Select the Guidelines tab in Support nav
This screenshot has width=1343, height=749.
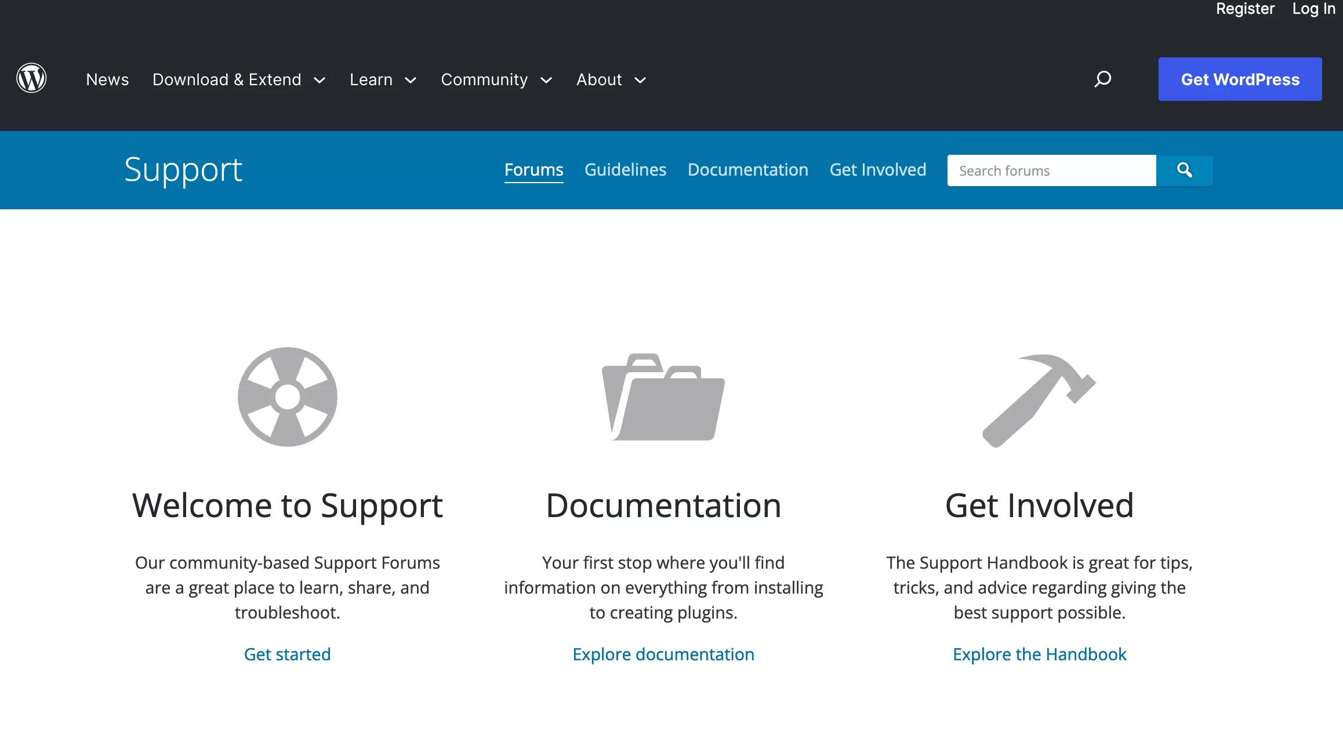(625, 169)
